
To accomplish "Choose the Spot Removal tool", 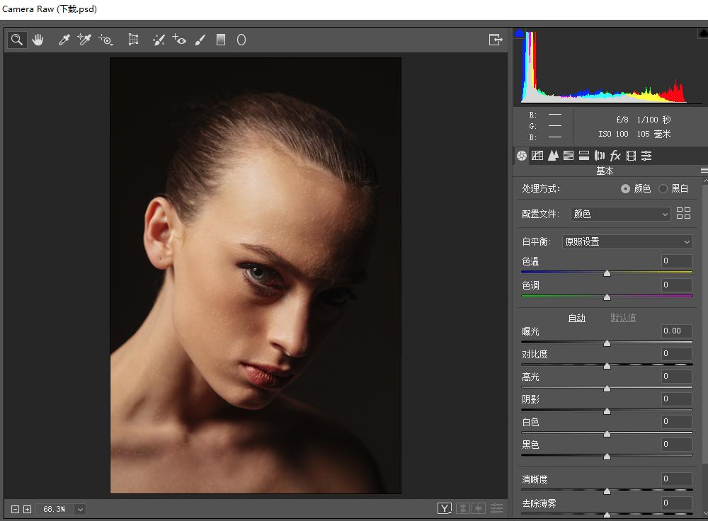I will (159, 40).
